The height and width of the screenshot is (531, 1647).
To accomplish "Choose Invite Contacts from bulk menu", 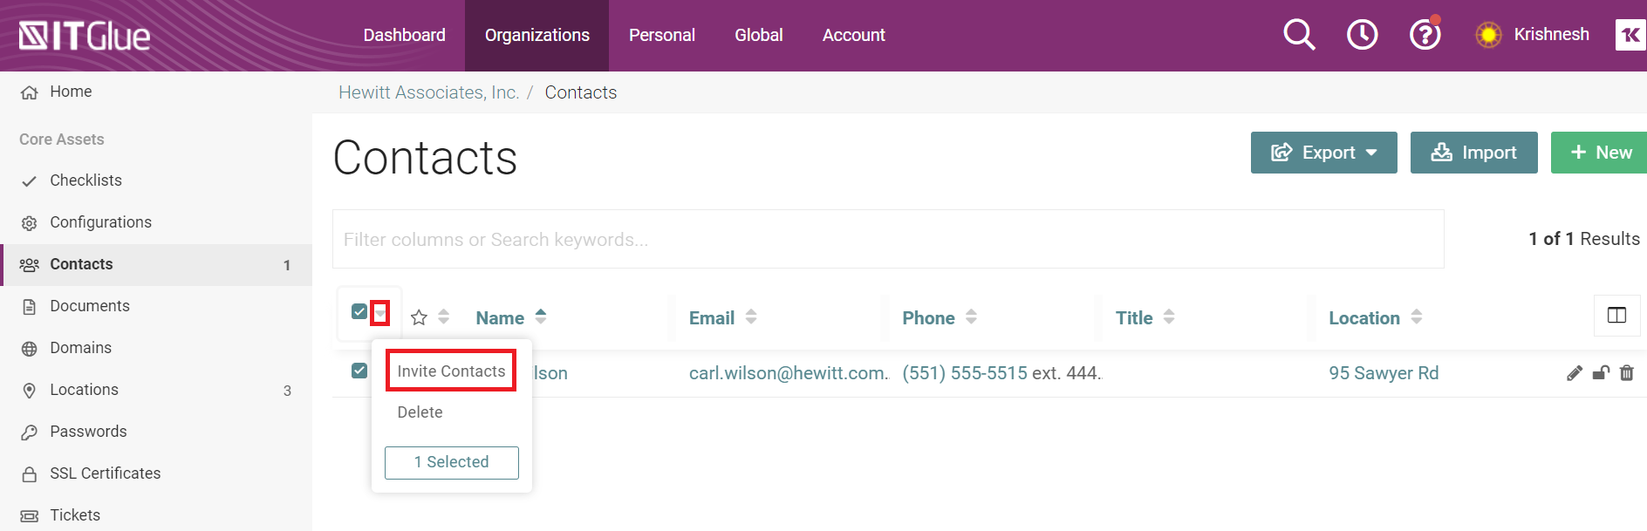I will click(x=451, y=371).
